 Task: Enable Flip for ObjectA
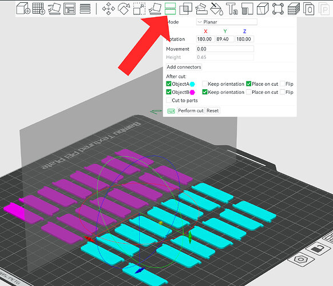(x=283, y=84)
